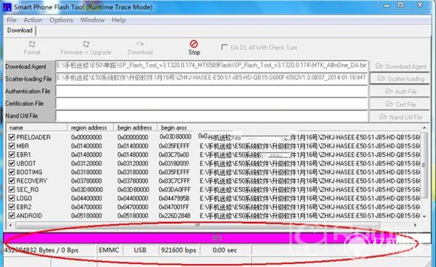436x267 pixels.
Task: Click the Download Agent browse button
Action: coord(400,66)
